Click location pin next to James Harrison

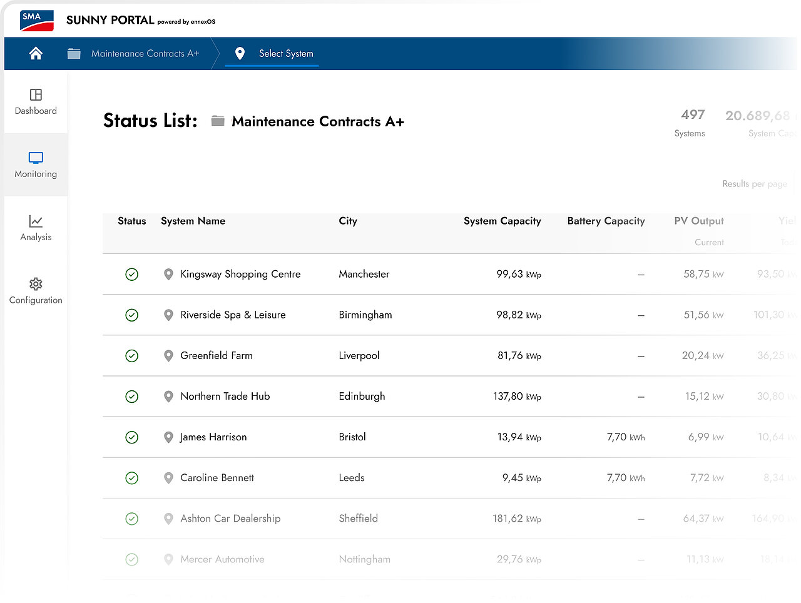tap(168, 437)
